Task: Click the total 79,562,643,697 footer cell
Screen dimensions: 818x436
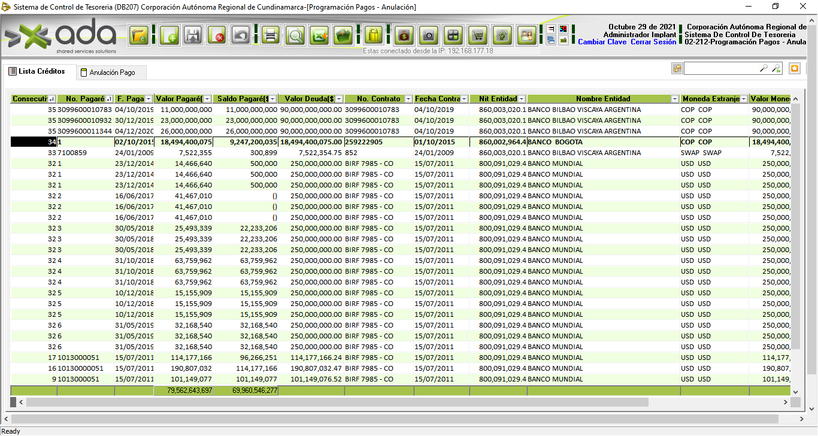Action: click(x=183, y=390)
